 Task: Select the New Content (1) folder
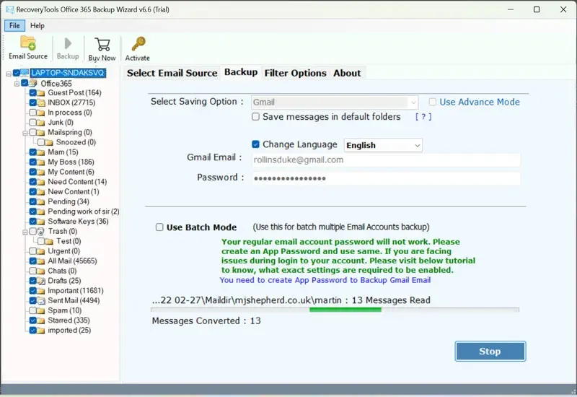74,192
